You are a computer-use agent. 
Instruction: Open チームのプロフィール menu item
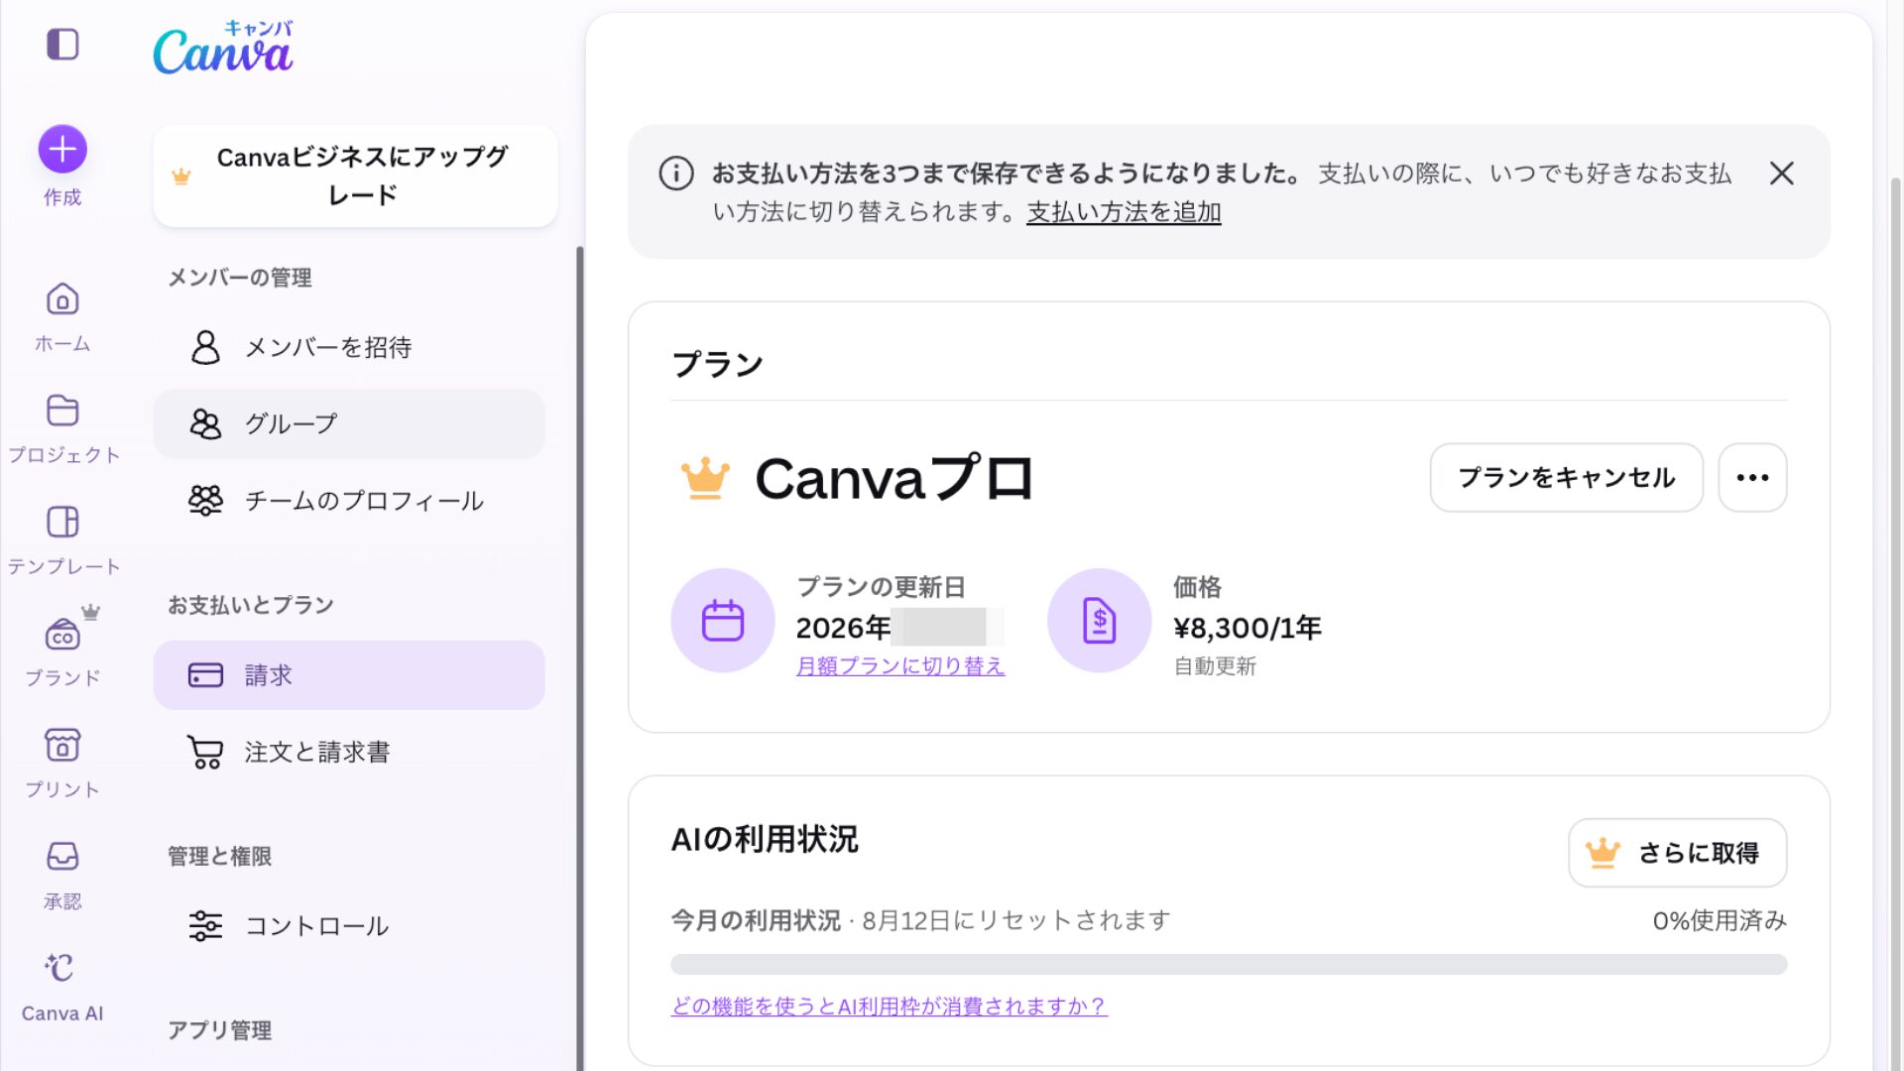[x=349, y=501]
